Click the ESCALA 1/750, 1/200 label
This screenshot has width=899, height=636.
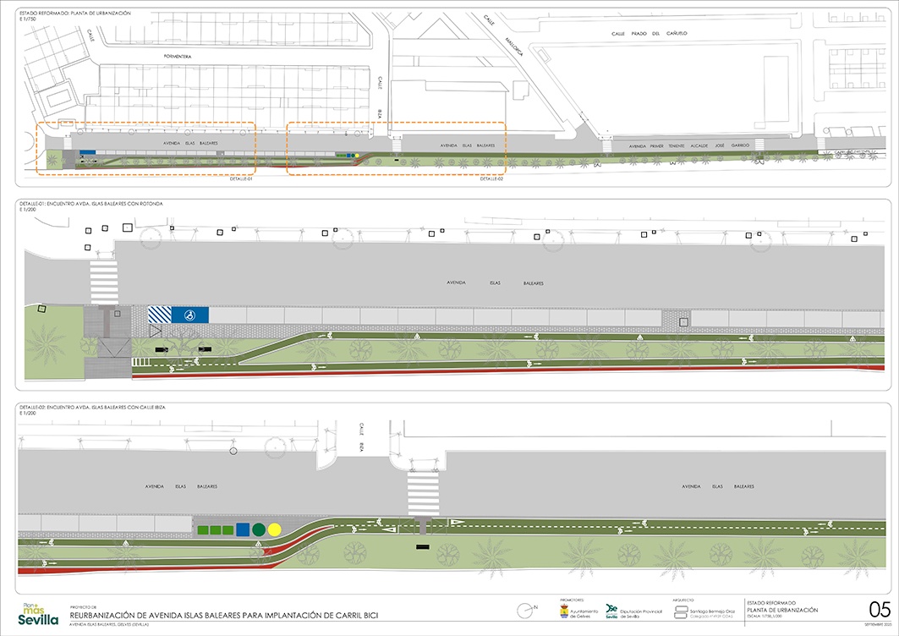point(764,617)
